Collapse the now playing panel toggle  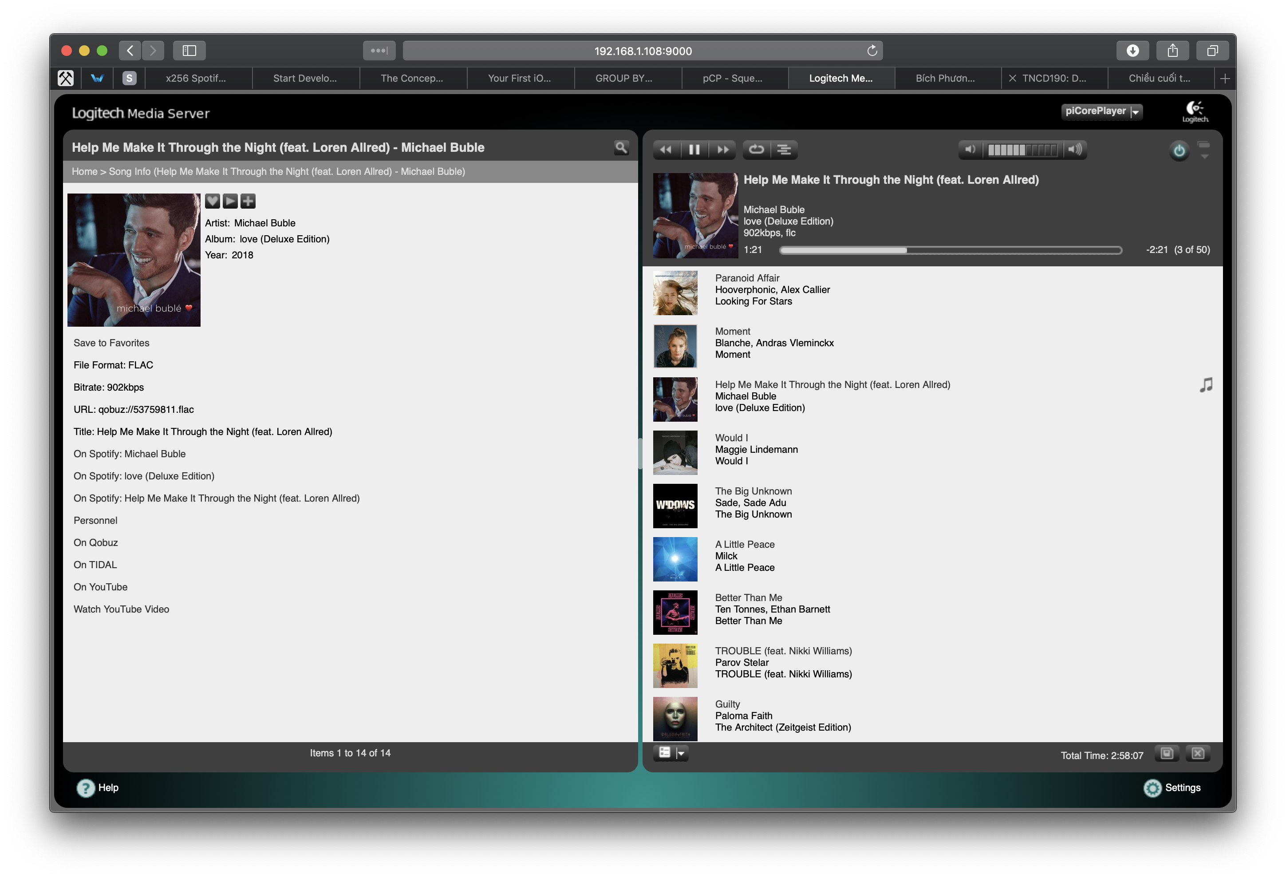coord(1204,150)
